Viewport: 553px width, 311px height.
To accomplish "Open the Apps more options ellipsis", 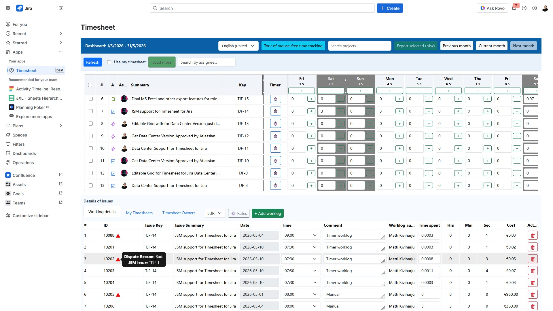I will (x=61, y=52).
